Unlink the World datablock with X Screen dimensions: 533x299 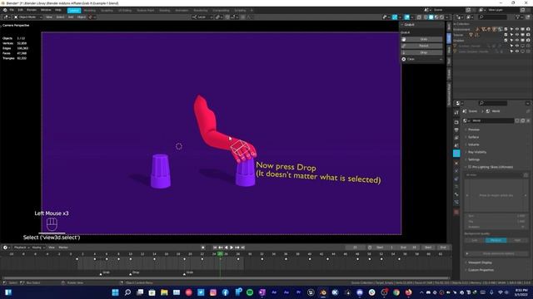pos(528,120)
